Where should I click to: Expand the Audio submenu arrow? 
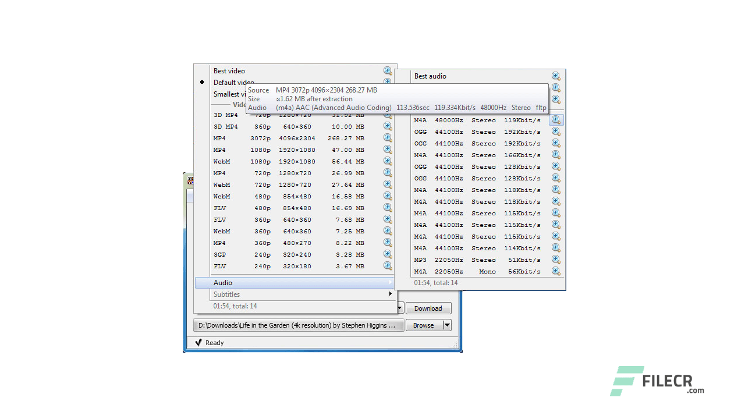coord(390,282)
